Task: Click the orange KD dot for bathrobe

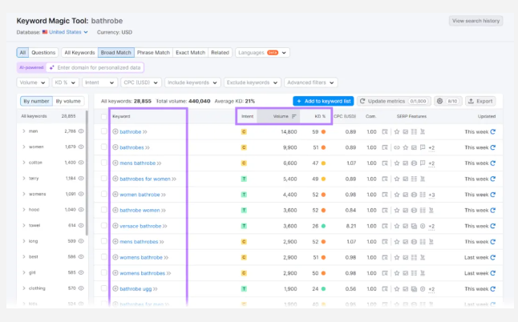Action: tap(323, 131)
